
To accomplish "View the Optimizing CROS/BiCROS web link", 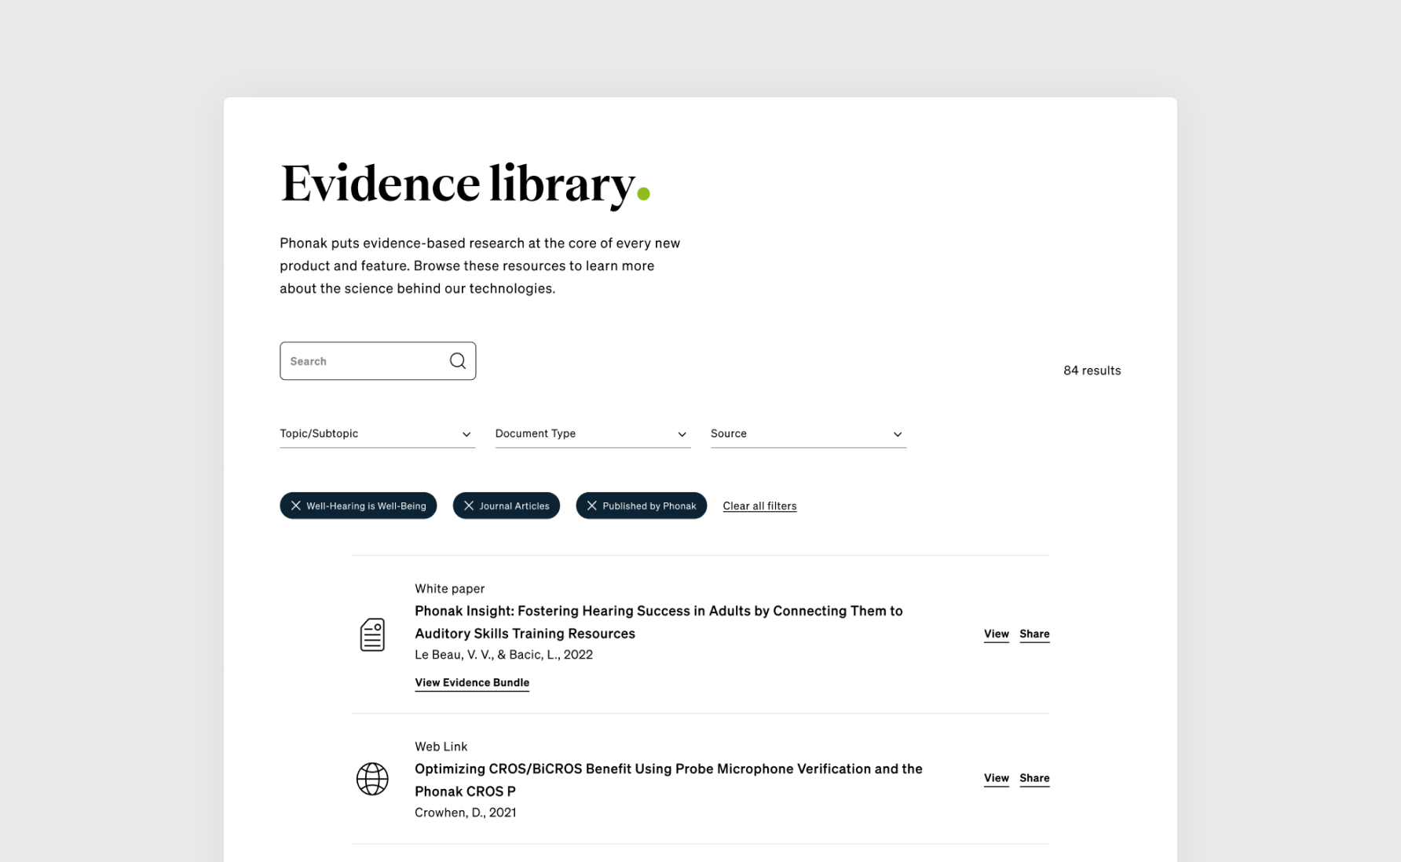I will [x=996, y=778].
